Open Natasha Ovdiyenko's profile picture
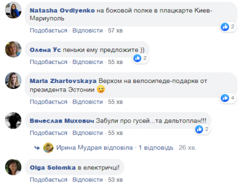This screenshot has width=250, height=184. tap(13, 10)
